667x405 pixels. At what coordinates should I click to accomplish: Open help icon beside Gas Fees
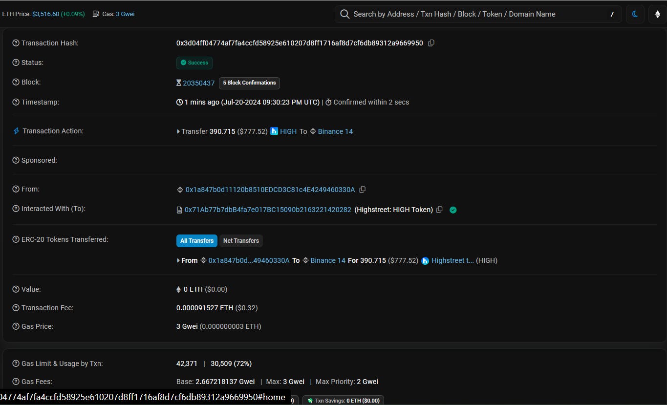coord(16,382)
